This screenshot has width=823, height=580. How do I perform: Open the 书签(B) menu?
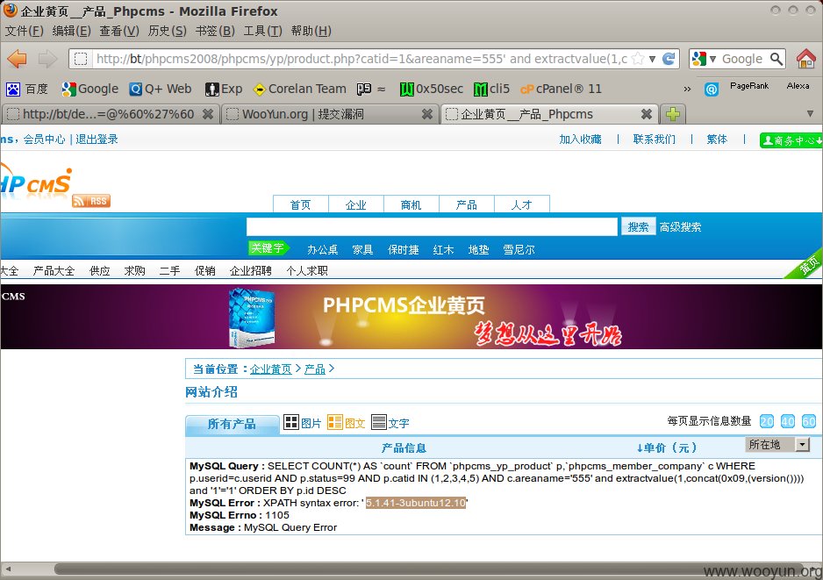click(215, 31)
